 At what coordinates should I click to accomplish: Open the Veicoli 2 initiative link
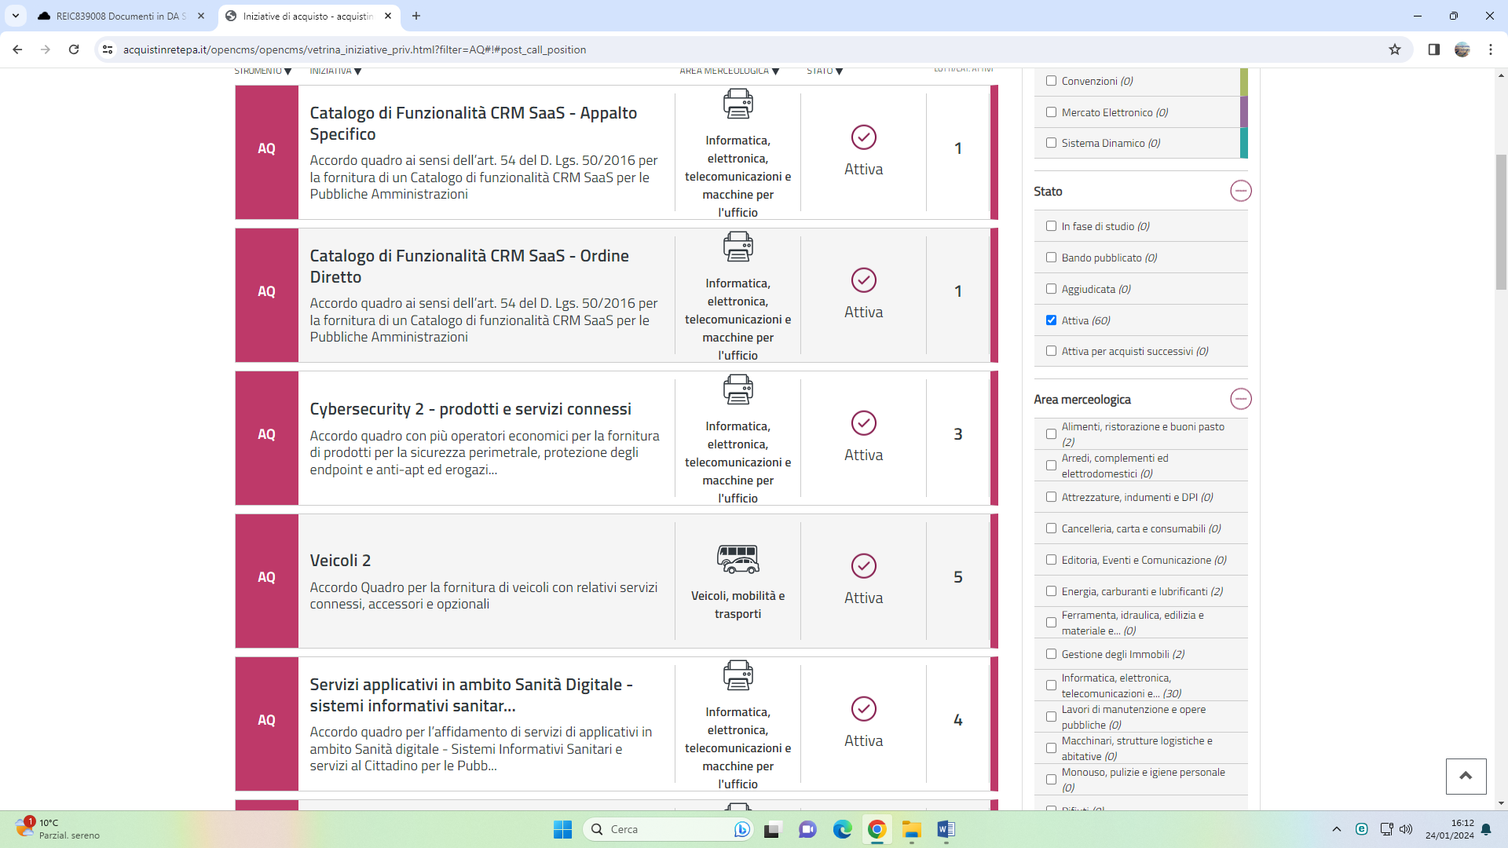(340, 561)
